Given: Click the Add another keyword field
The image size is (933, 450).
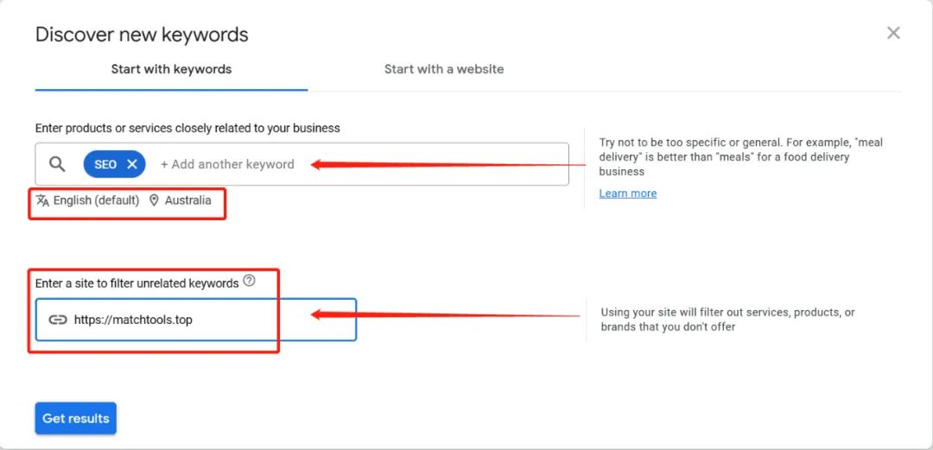Looking at the screenshot, I should pyautogui.click(x=227, y=164).
